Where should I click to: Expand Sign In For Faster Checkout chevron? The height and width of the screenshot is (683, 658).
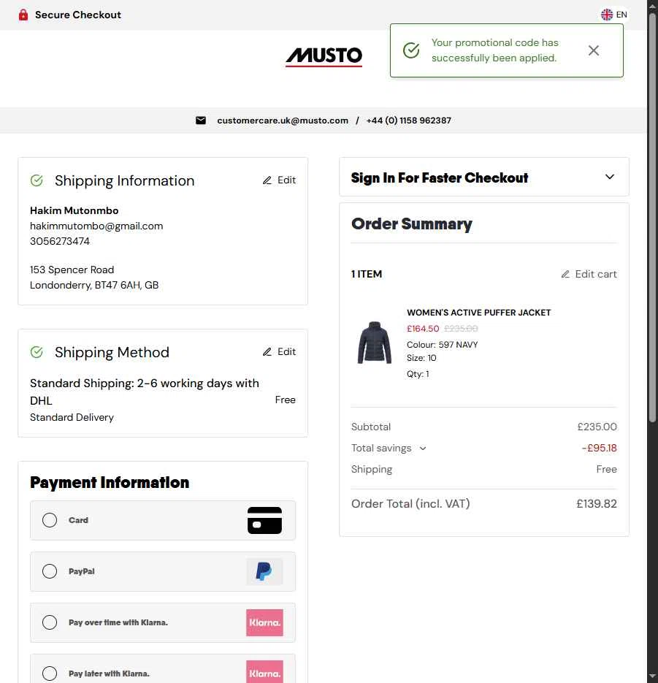[x=610, y=177]
